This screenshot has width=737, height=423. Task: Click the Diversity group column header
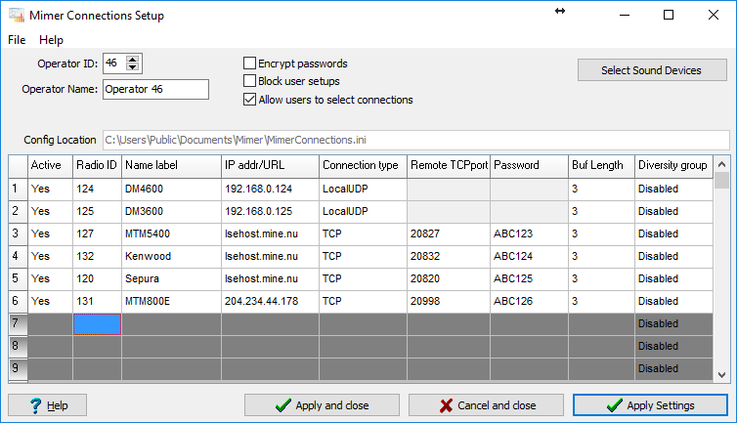[674, 165]
